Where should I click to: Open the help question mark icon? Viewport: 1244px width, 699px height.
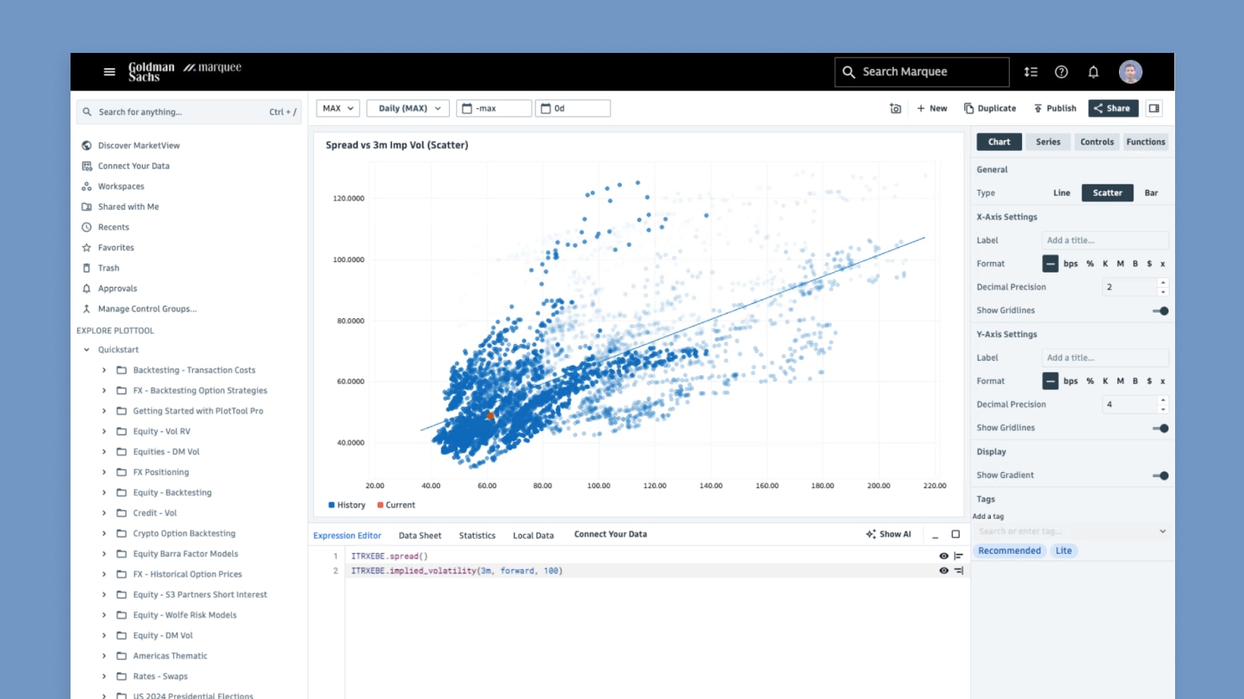pos(1061,72)
